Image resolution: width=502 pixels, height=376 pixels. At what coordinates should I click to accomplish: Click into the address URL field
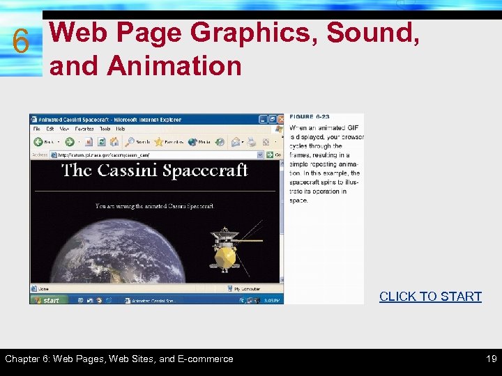click(x=157, y=155)
